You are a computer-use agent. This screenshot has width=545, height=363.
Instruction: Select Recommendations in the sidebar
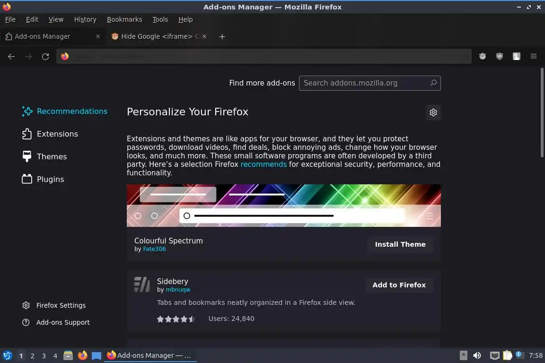(x=65, y=111)
